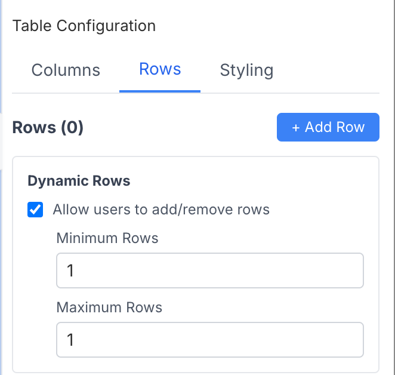Switch to the Columns tab
Viewport: 395px width, 375px height.
point(66,70)
